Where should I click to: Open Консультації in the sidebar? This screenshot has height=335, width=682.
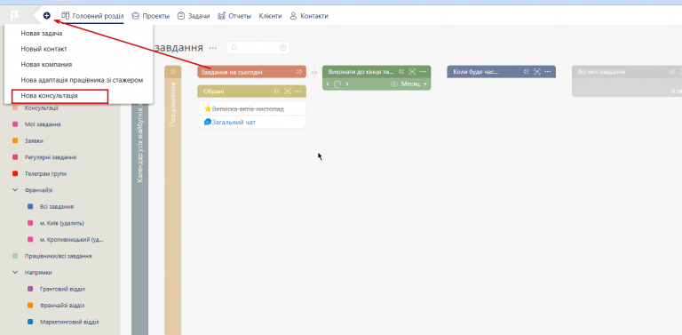click(42, 108)
